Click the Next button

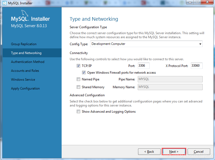click(174, 152)
